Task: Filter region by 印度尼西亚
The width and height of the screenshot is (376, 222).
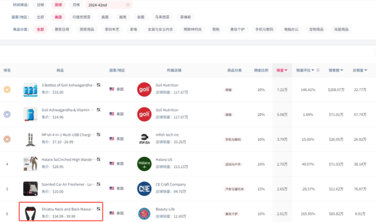Action: tap(82, 17)
